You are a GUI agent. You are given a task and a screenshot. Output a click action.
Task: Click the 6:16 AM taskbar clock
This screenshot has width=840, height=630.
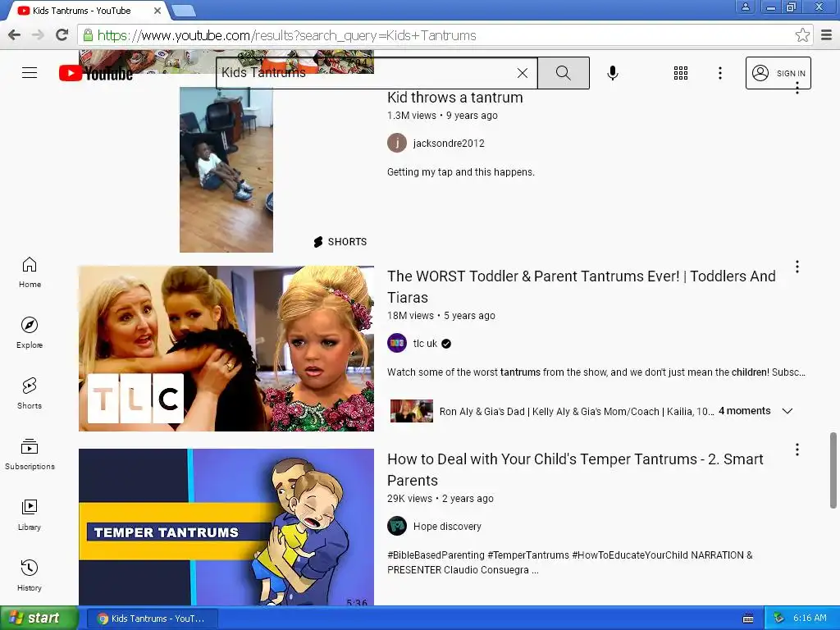810,619
